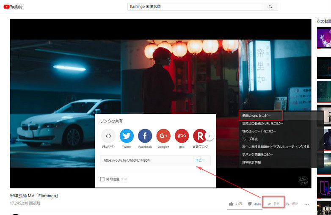Click the 17,245,238 回視聴 view count

pyautogui.click(x=25, y=203)
